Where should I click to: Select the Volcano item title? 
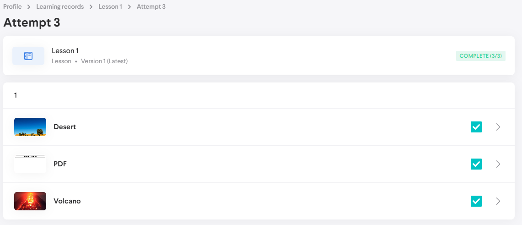tap(67, 201)
